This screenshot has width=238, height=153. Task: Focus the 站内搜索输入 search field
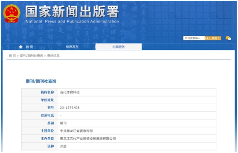tap(194, 38)
